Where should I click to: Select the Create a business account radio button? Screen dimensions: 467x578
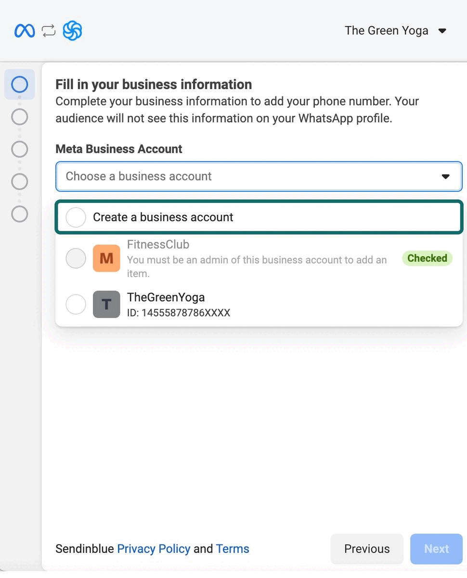click(76, 217)
